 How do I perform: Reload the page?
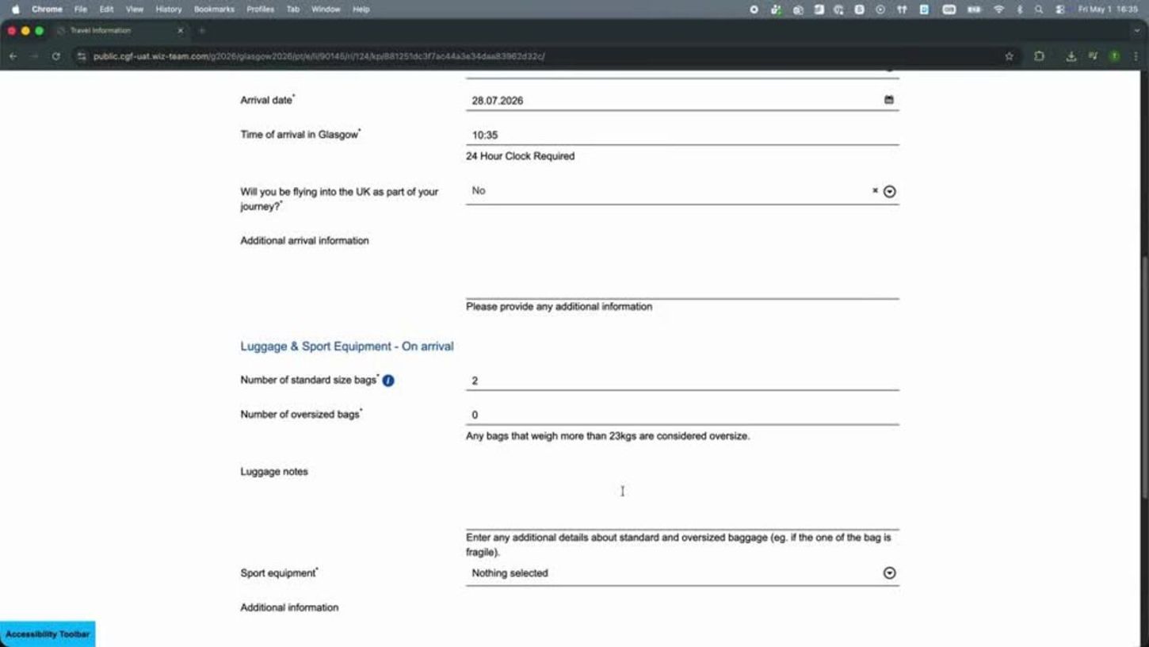coord(55,56)
